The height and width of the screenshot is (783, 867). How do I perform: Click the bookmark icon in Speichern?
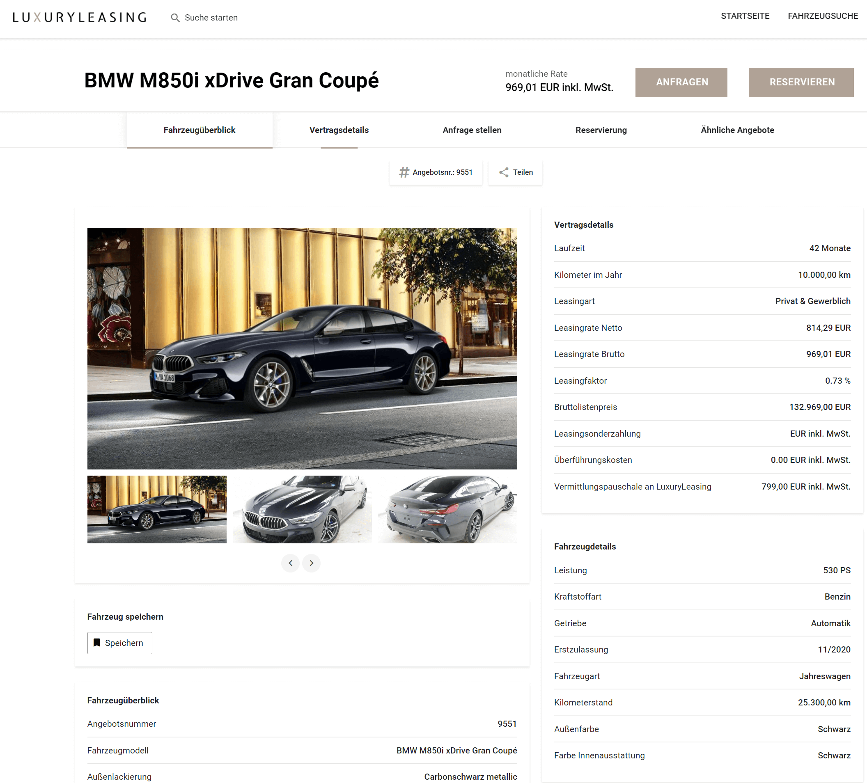click(97, 642)
